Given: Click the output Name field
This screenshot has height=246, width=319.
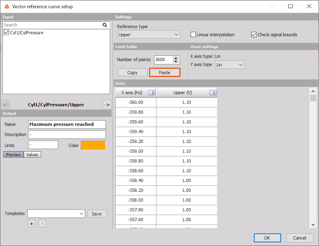Looking at the screenshot, I should coord(67,125).
